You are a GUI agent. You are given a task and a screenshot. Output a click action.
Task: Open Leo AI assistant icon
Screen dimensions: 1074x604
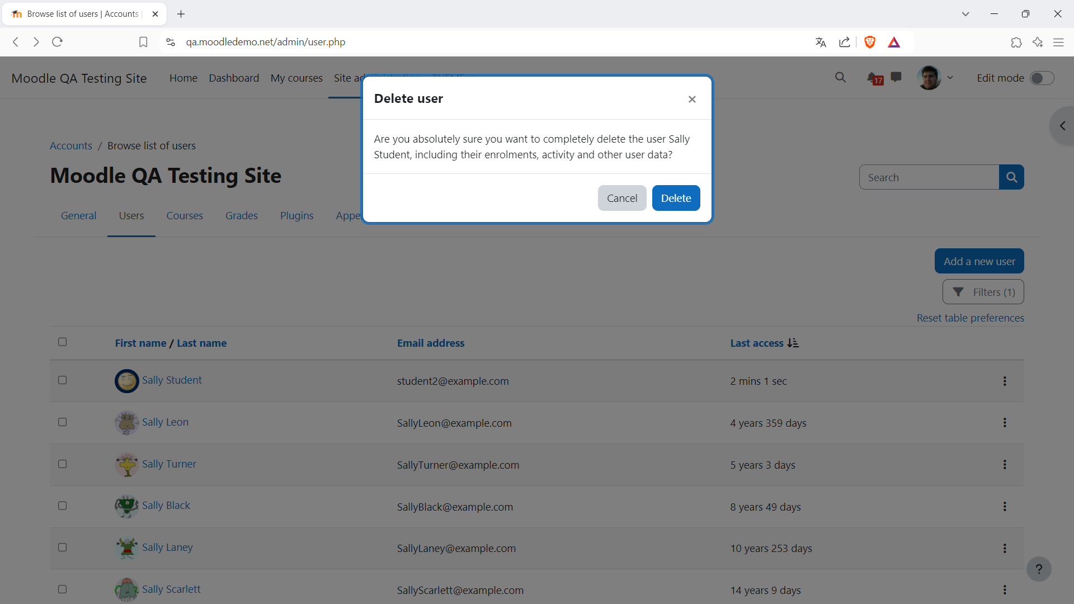point(1038,42)
